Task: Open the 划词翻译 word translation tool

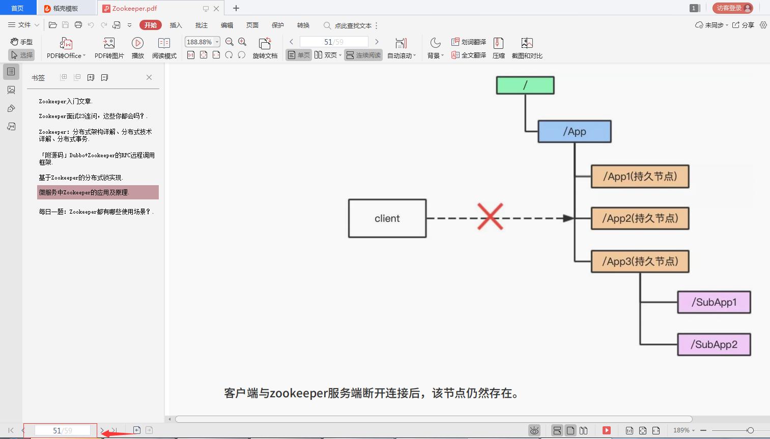Action: point(469,42)
